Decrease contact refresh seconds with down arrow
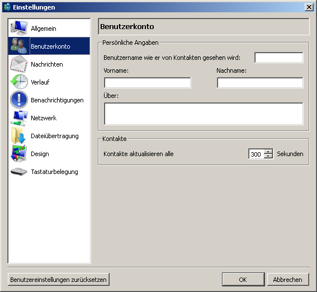Image resolution: width=317 pixels, height=292 pixels. tap(268, 156)
